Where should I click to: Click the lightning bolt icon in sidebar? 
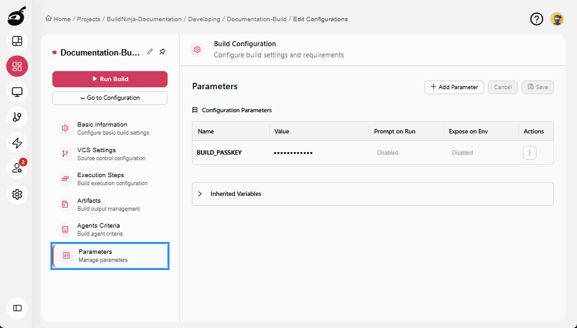pyautogui.click(x=17, y=143)
